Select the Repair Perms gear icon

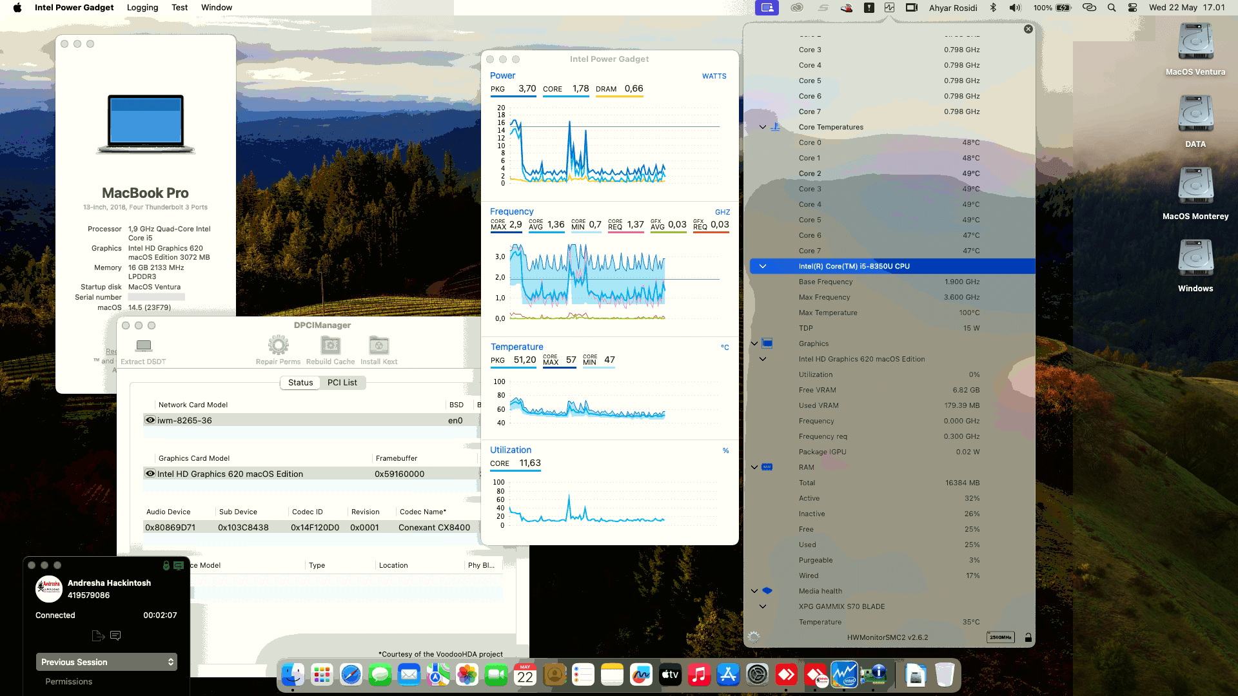278,346
